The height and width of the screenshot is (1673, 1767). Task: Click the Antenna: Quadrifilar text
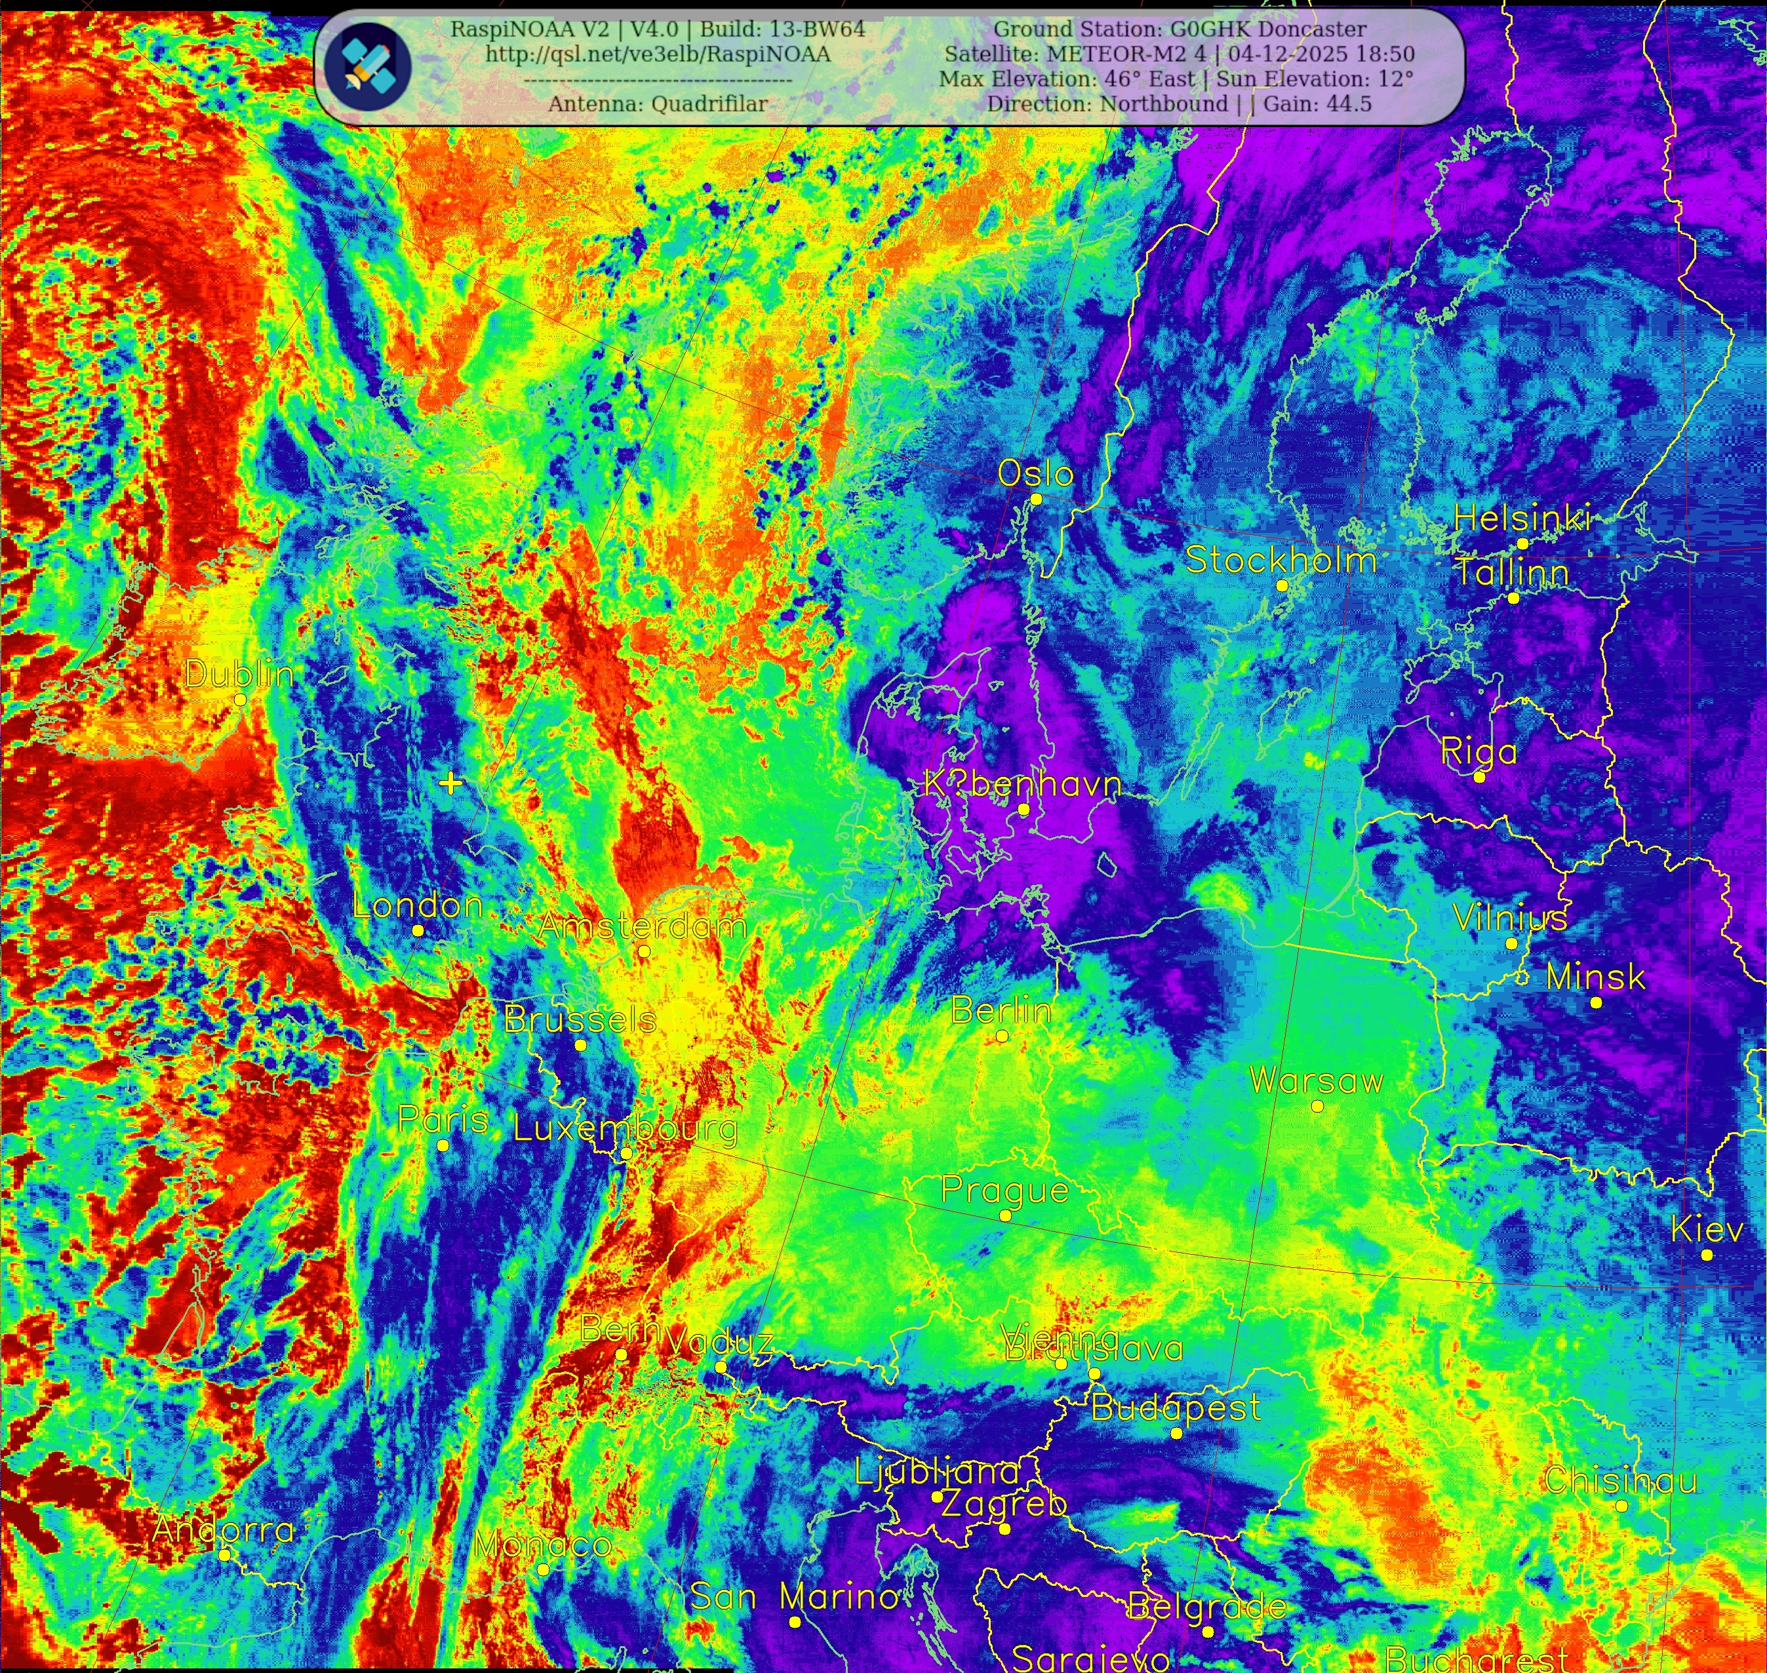[x=658, y=104]
